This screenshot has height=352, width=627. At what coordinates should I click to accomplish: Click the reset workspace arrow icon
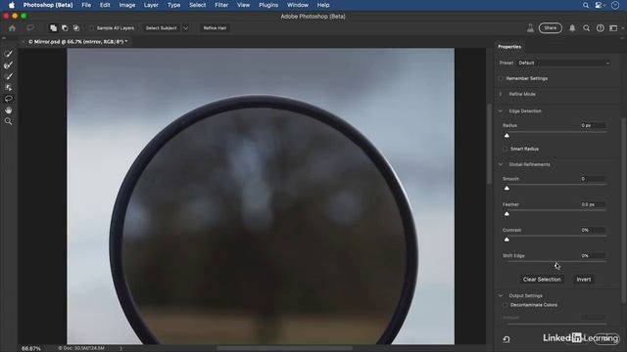pyautogui.click(x=506, y=339)
